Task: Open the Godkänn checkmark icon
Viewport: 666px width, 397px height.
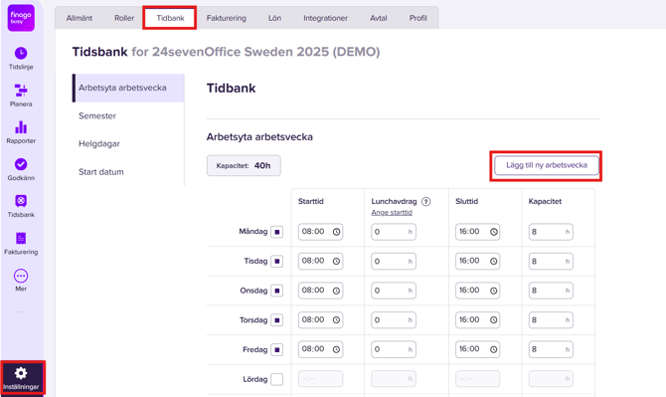Action: pyautogui.click(x=21, y=164)
